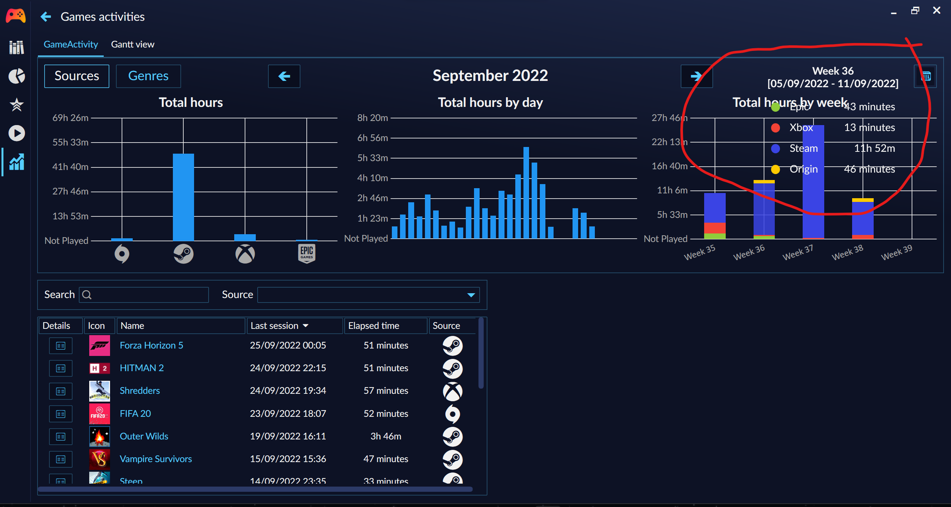Click the calendar icon next to Week 36
This screenshot has height=507, width=951.
coord(926,76)
